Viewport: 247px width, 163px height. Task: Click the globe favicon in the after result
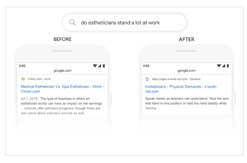(x=147, y=79)
